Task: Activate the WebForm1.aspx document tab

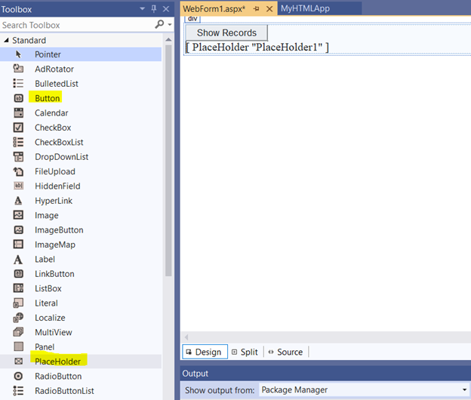Action: [x=214, y=9]
